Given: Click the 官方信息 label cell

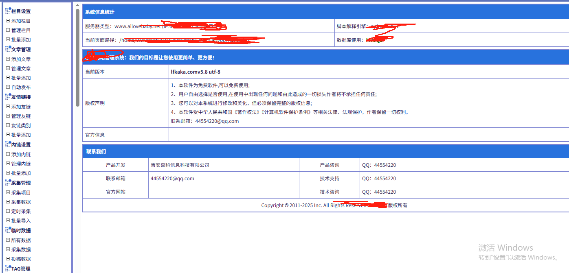Looking at the screenshot, I should coord(126,135).
